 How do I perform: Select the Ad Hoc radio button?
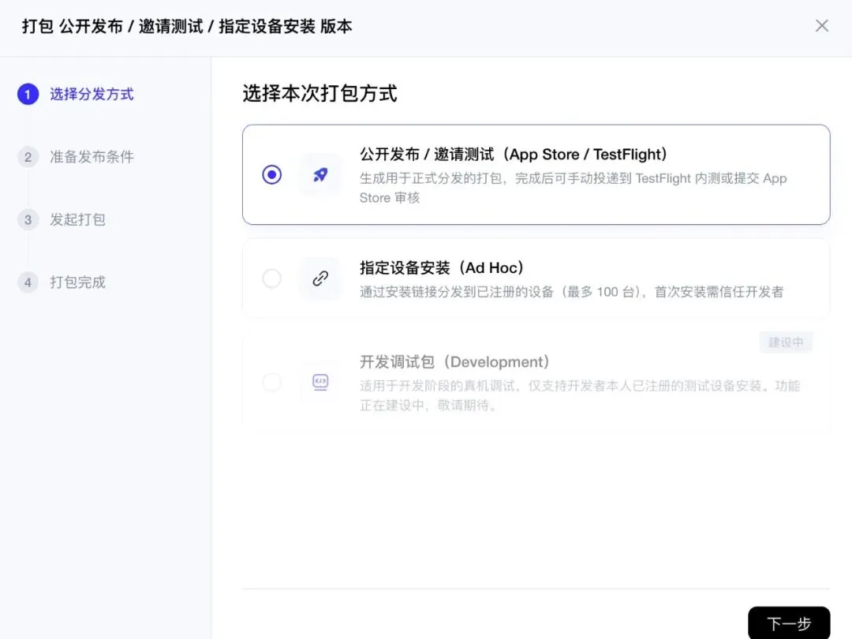click(x=271, y=278)
